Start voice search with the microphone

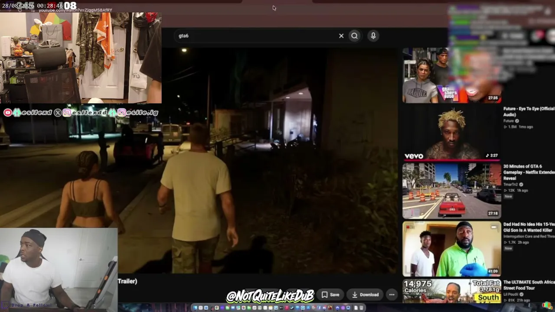click(x=373, y=36)
